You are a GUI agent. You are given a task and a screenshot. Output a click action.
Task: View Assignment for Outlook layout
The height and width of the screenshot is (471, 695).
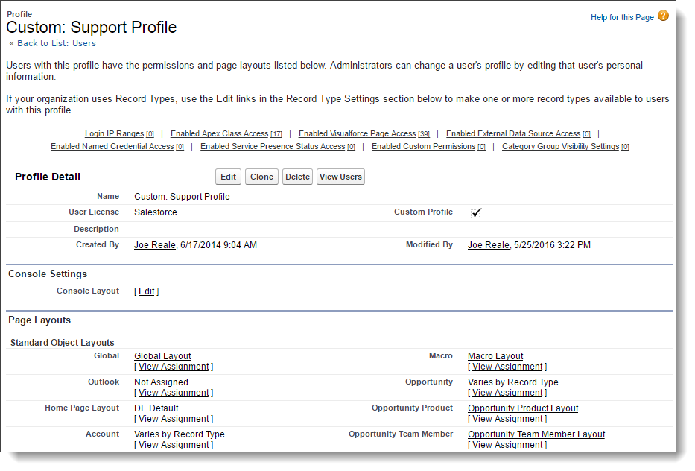(x=174, y=393)
